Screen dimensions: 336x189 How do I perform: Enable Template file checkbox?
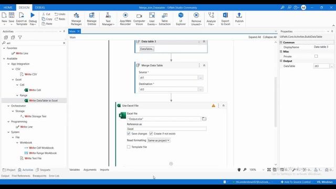pyautogui.click(x=129, y=147)
